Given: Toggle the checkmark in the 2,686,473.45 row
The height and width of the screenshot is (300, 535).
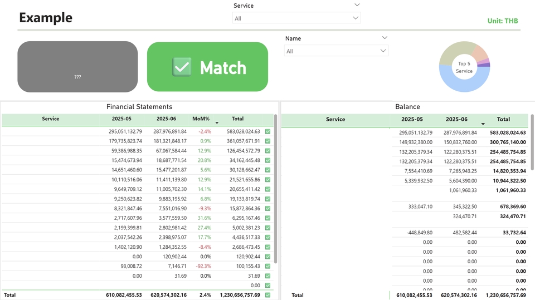Looking at the screenshot, I should [268, 247].
